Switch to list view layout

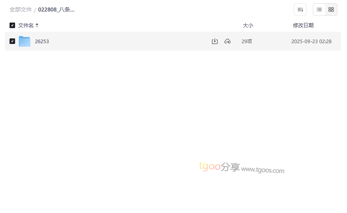[319, 10]
